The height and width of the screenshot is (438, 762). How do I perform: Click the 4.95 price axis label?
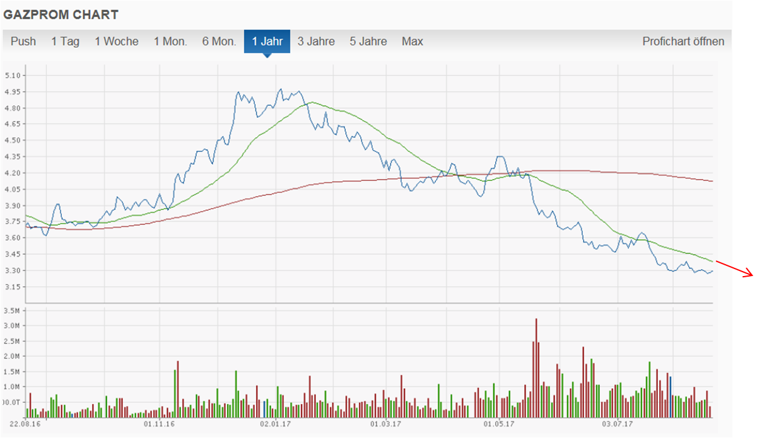[x=13, y=92]
